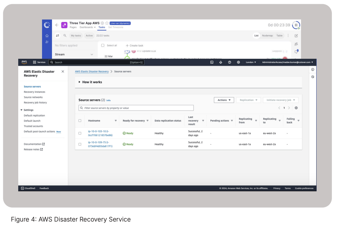Open Source servers in the sidebar
Image resolution: width=341 pixels, height=228 pixels.
(x=32, y=86)
